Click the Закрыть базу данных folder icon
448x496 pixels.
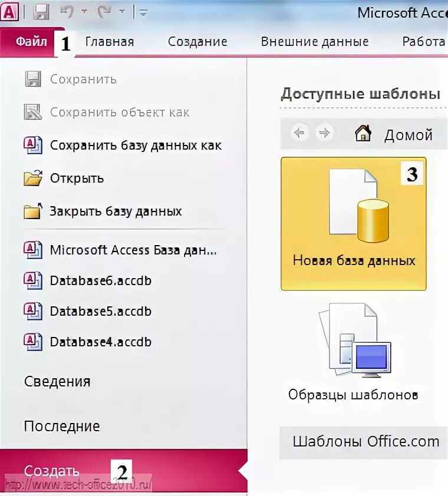(33, 211)
